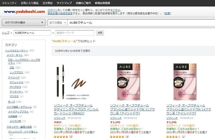
Task: Select アイライナー category
Action: (x=16, y=92)
